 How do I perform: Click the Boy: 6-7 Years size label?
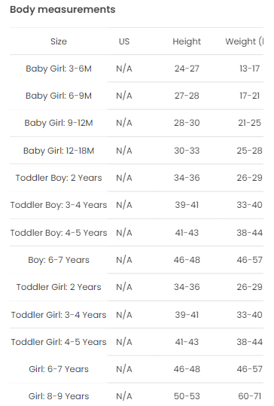[x=59, y=260]
